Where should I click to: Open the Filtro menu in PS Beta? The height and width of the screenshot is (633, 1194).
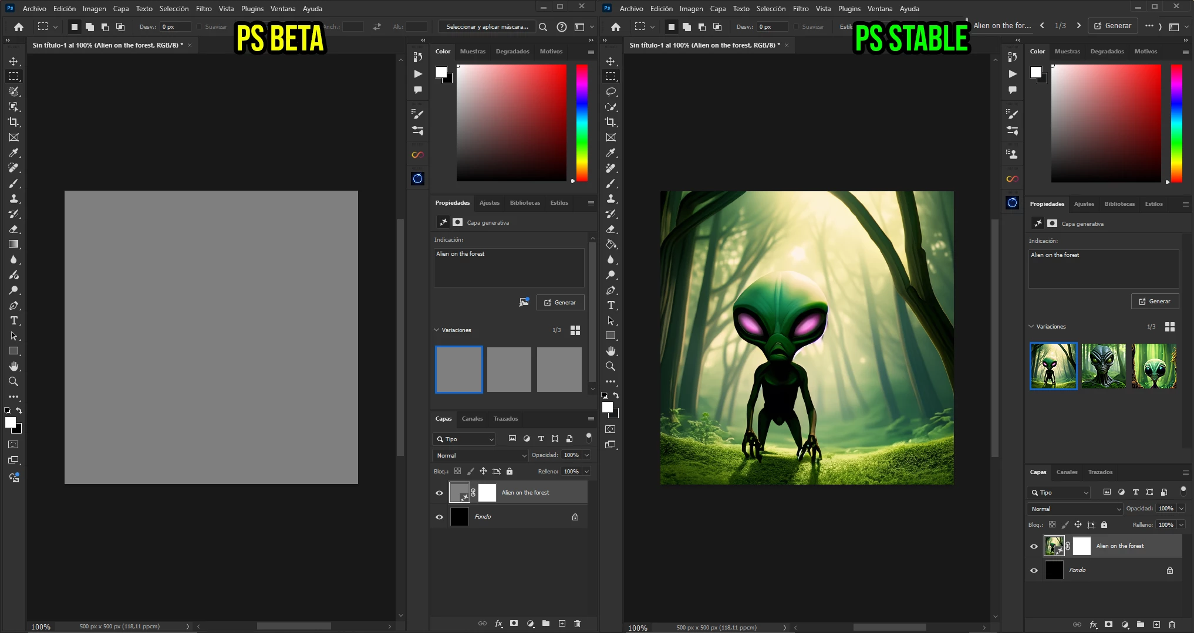204,9
